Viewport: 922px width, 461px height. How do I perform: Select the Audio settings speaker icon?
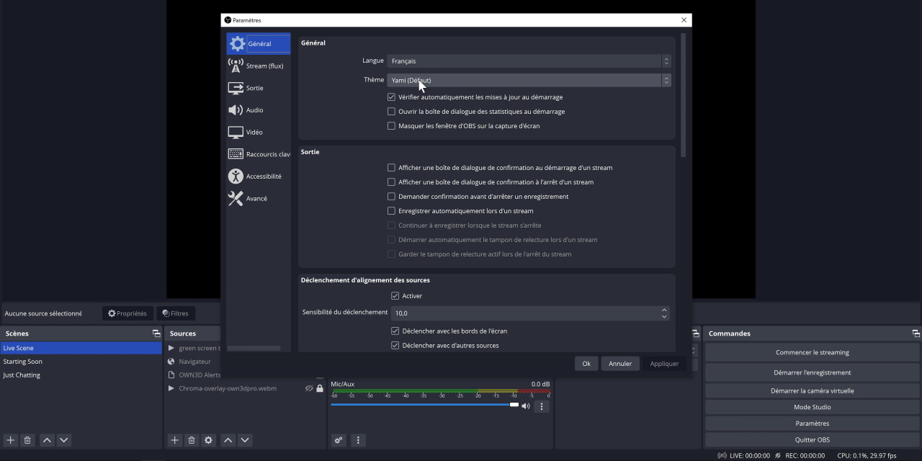pos(236,110)
